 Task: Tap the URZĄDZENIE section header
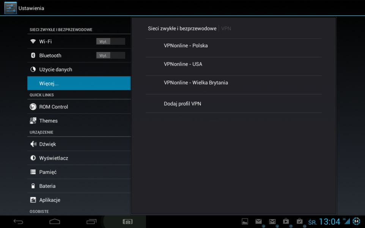pyautogui.click(x=41, y=132)
